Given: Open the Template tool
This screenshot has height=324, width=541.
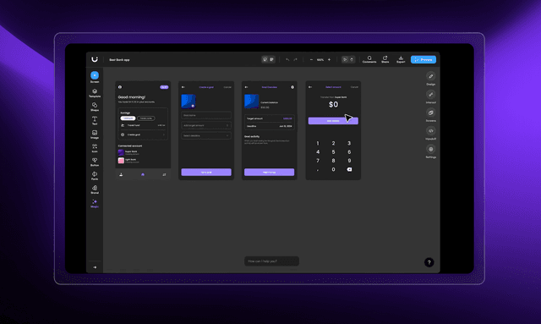Looking at the screenshot, I should [95, 93].
